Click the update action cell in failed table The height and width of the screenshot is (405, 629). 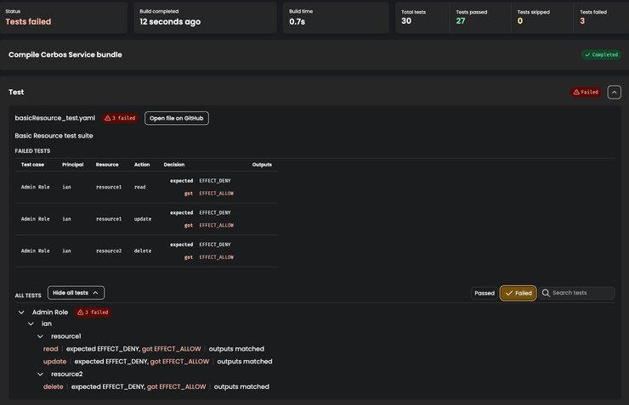[143, 219]
